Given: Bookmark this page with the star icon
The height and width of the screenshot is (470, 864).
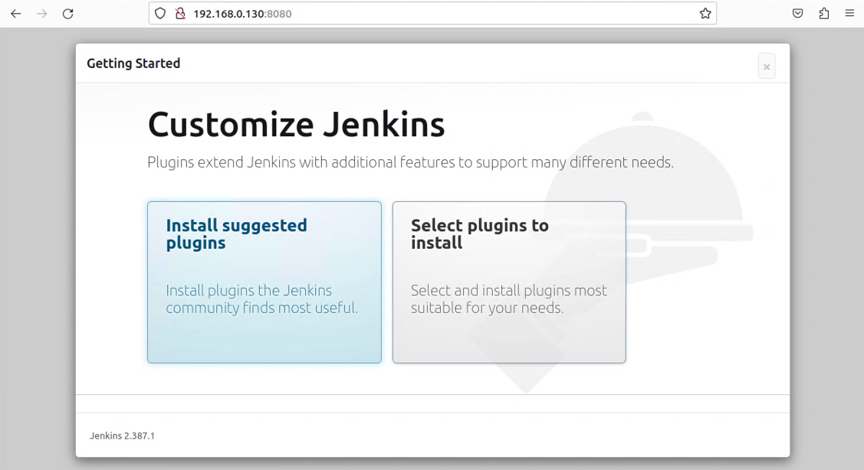Looking at the screenshot, I should tap(705, 14).
